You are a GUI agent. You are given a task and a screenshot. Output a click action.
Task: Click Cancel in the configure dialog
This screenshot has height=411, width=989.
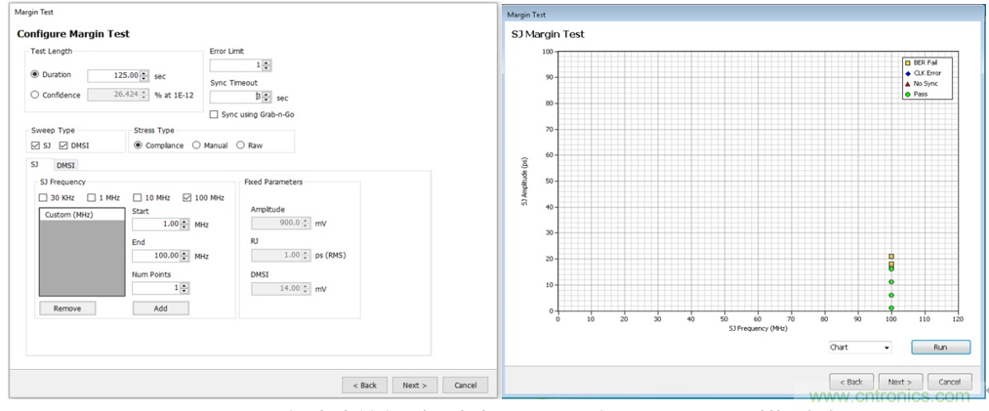pos(465,385)
